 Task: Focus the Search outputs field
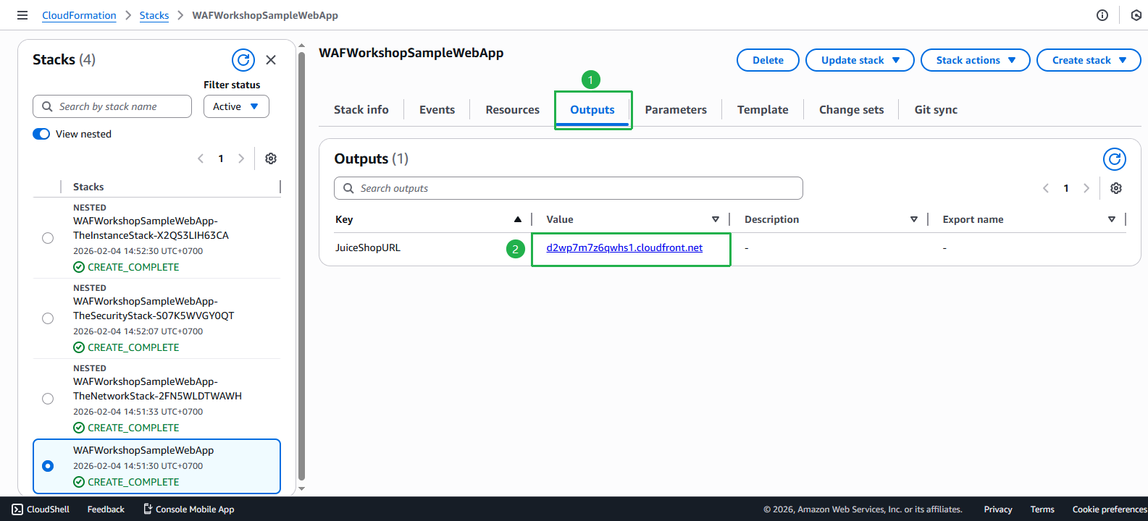click(569, 188)
